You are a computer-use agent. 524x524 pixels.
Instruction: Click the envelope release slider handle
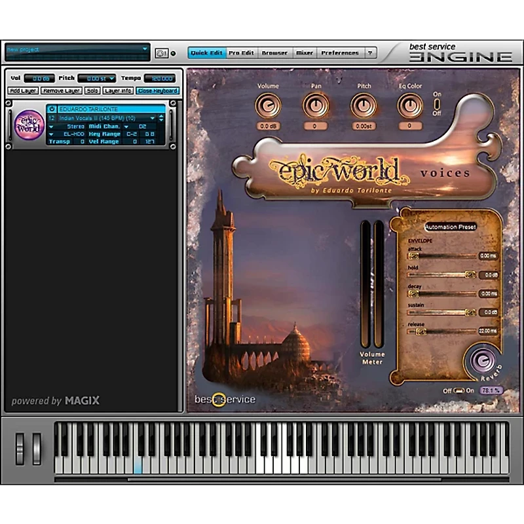pyautogui.click(x=413, y=331)
